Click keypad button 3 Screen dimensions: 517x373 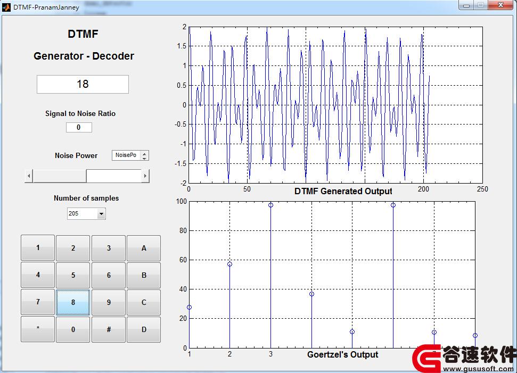[x=109, y=248]
